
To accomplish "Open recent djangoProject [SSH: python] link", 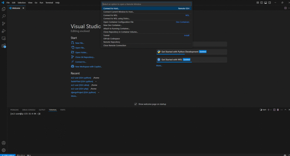I will click(x=83, y=92).
